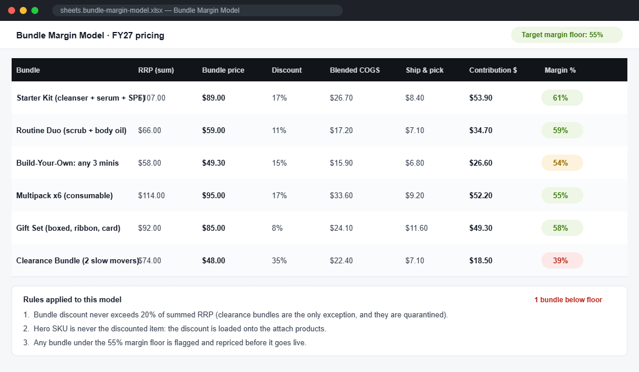Image resolution: width=639 pixels, height=372 pixels.
Task: Click rule 2 about the Hero SKU
Action: (x=175, y=329)
